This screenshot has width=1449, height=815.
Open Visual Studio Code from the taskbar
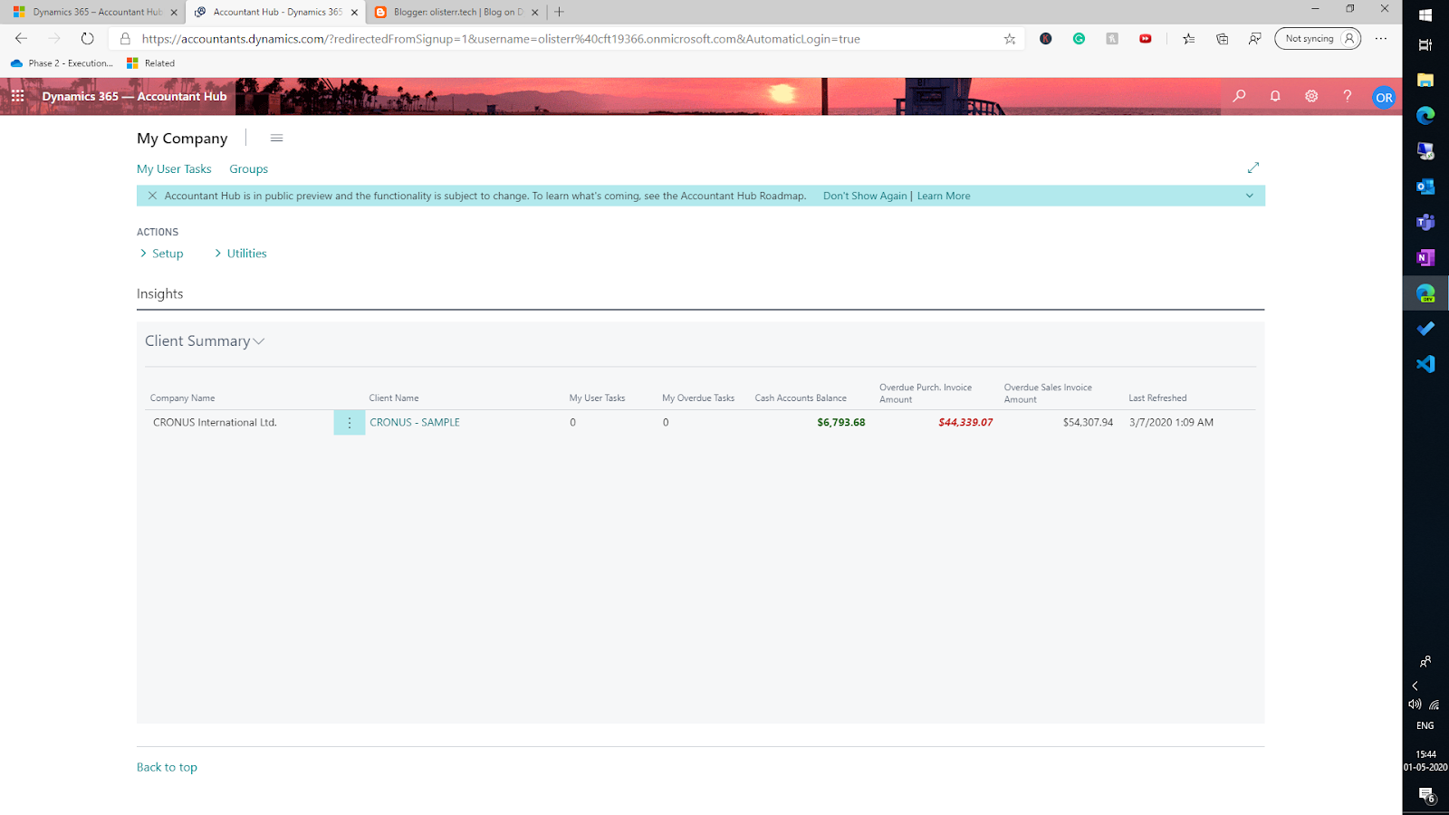1425,364
